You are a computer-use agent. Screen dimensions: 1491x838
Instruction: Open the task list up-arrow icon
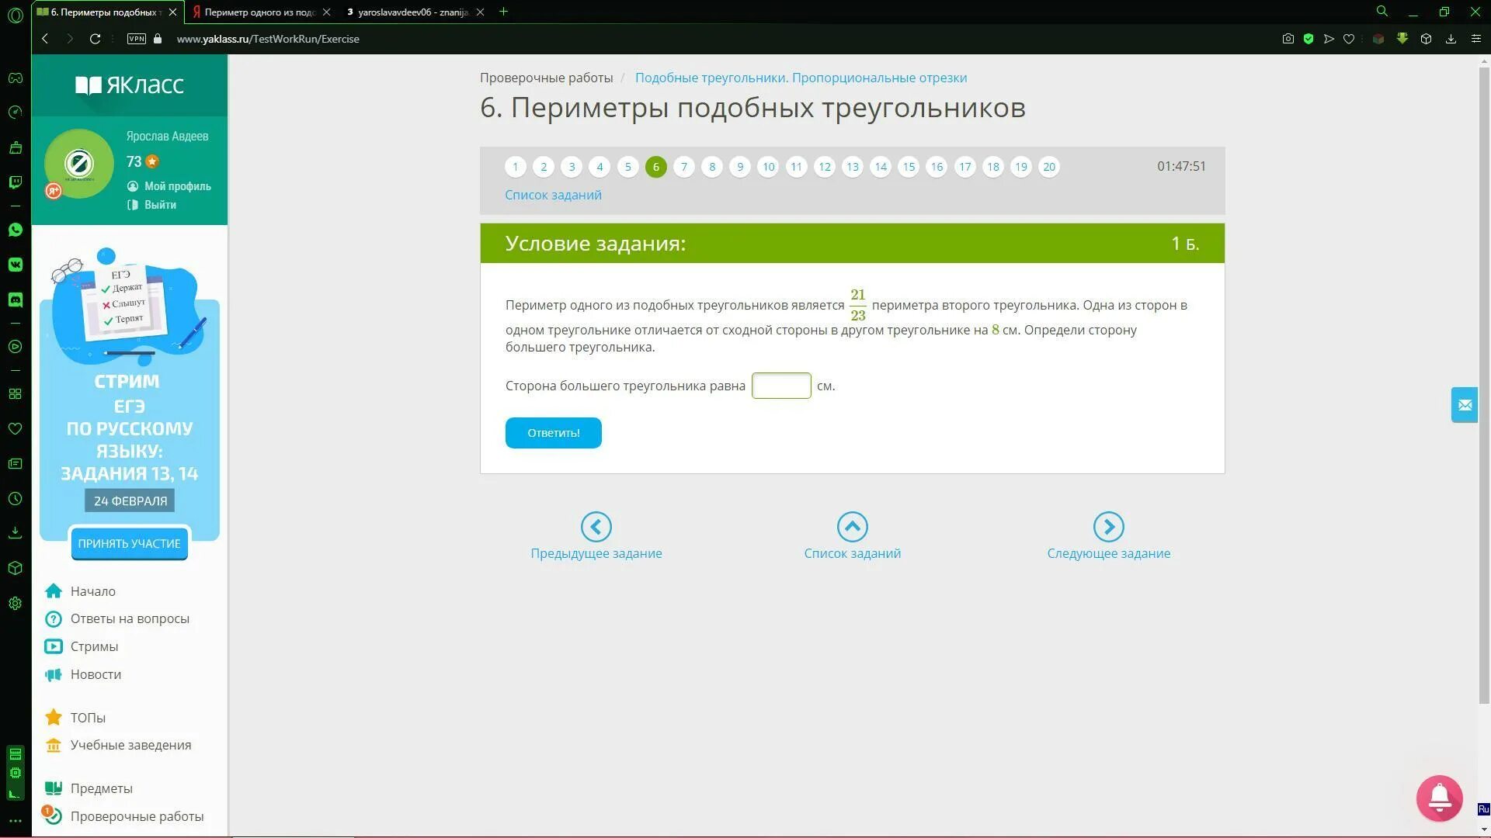pos(852,527)
